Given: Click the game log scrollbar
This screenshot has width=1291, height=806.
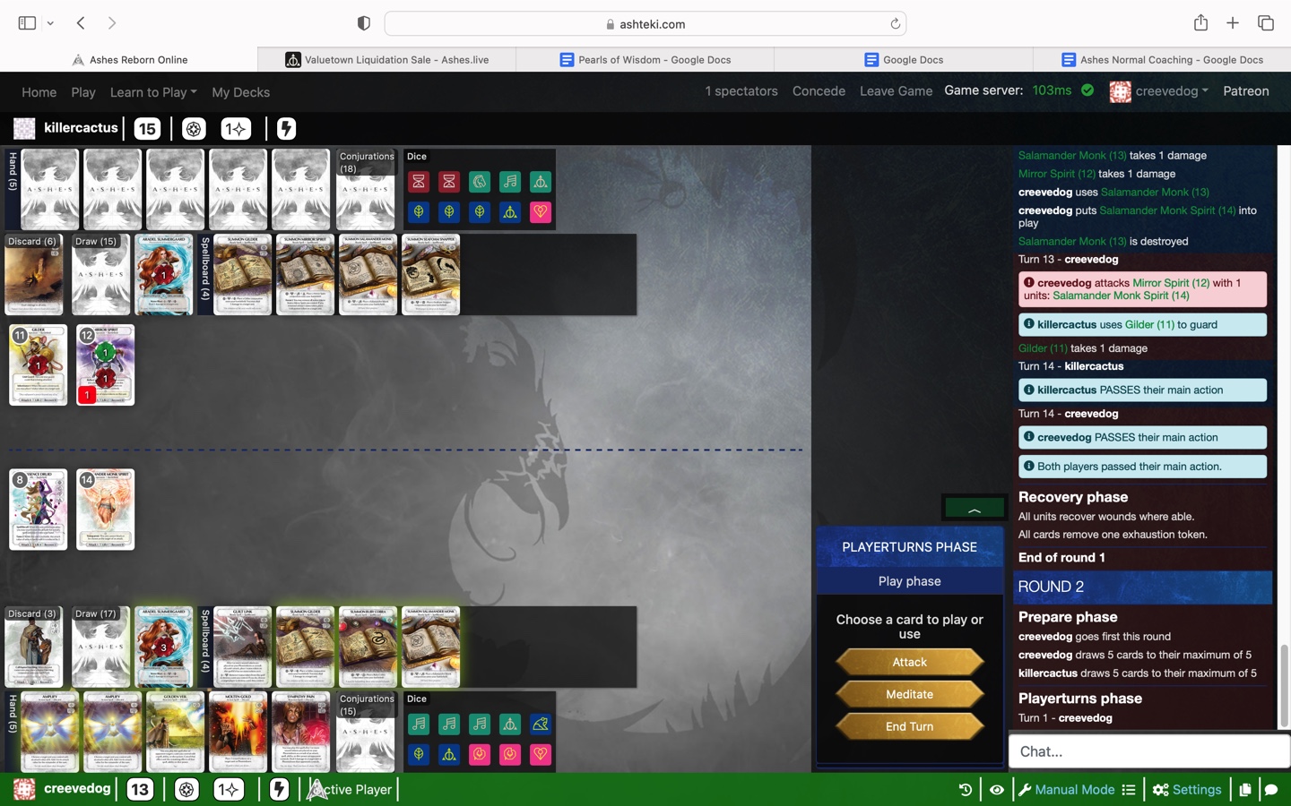Looking at the screenshot, I should coord(1284,686).
